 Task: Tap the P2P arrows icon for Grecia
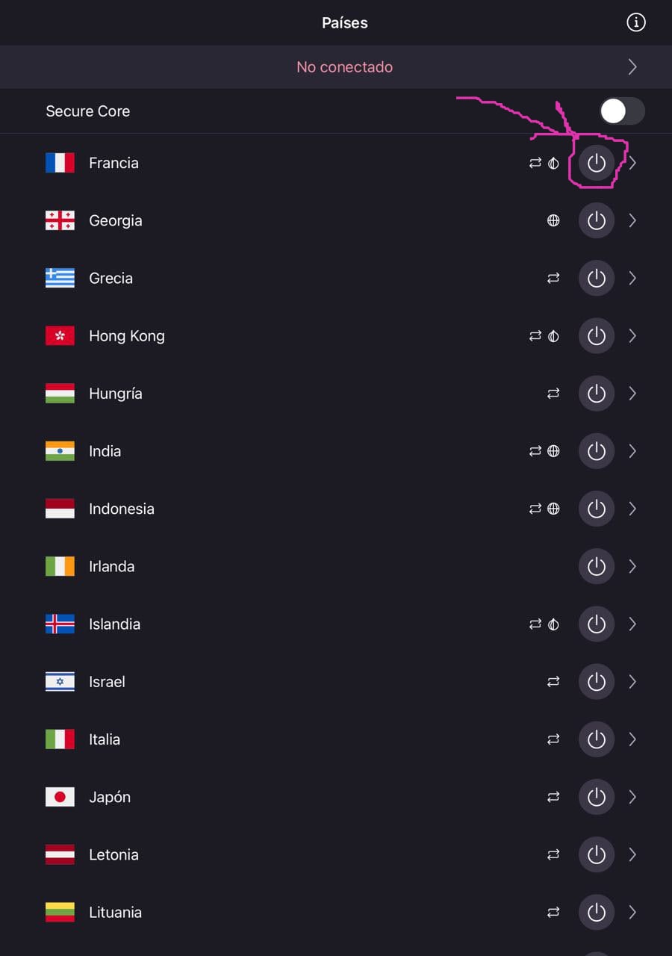pos(553,278)
